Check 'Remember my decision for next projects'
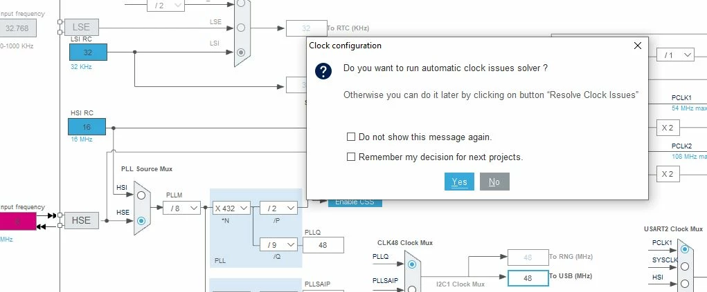 click(351, 157)
